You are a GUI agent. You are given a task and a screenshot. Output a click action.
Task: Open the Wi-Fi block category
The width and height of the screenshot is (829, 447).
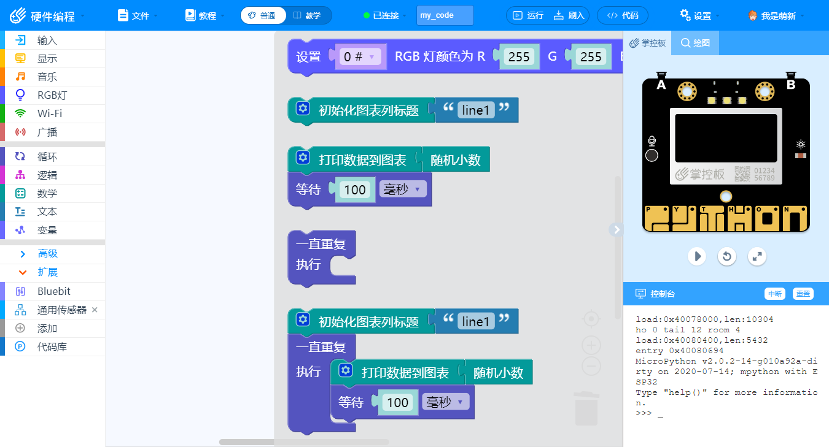[x=52, y=113]
